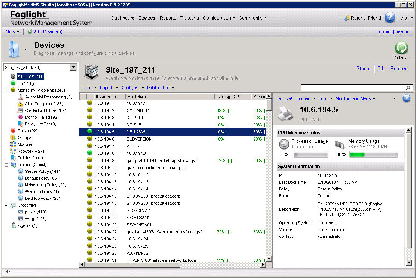Select the DC-FILE device row
The width and height of the screenshot is (416, 278).
[173, 125]
